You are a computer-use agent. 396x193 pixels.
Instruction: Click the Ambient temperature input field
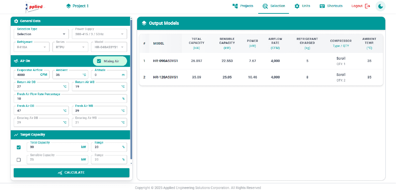(x=70, y=75)
